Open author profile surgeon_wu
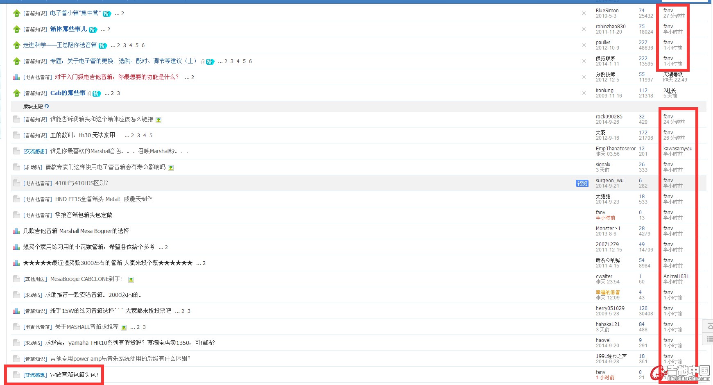 (609, 181)
